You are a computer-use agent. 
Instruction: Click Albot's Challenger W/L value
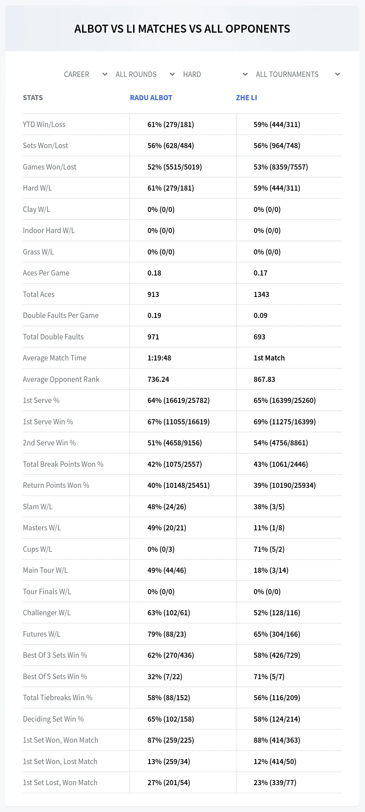pos(169,613)
